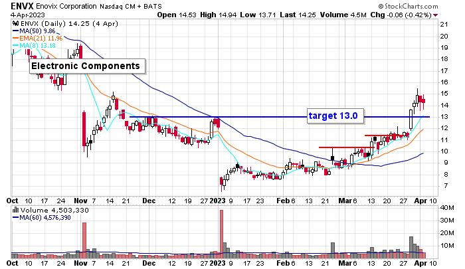Click the red resistance line near 11.4

click(x=387, y=135)
